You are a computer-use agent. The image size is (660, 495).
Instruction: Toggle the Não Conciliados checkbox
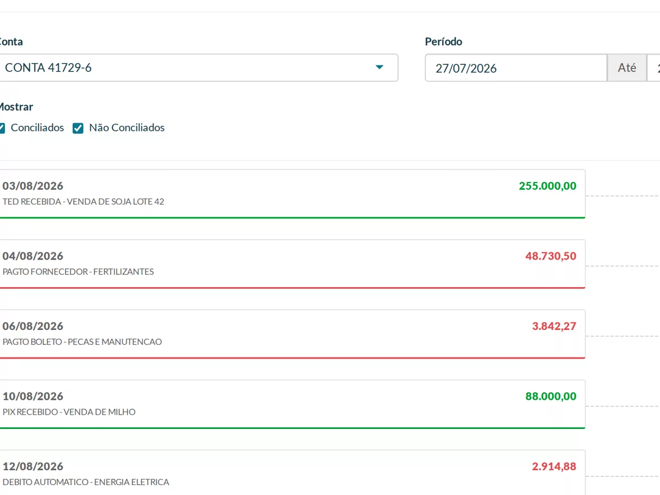tap(78, 128)
